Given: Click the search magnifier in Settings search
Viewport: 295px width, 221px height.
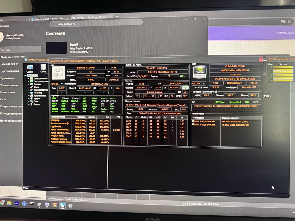Looking at the screenshot, I should tap(53, 24).
